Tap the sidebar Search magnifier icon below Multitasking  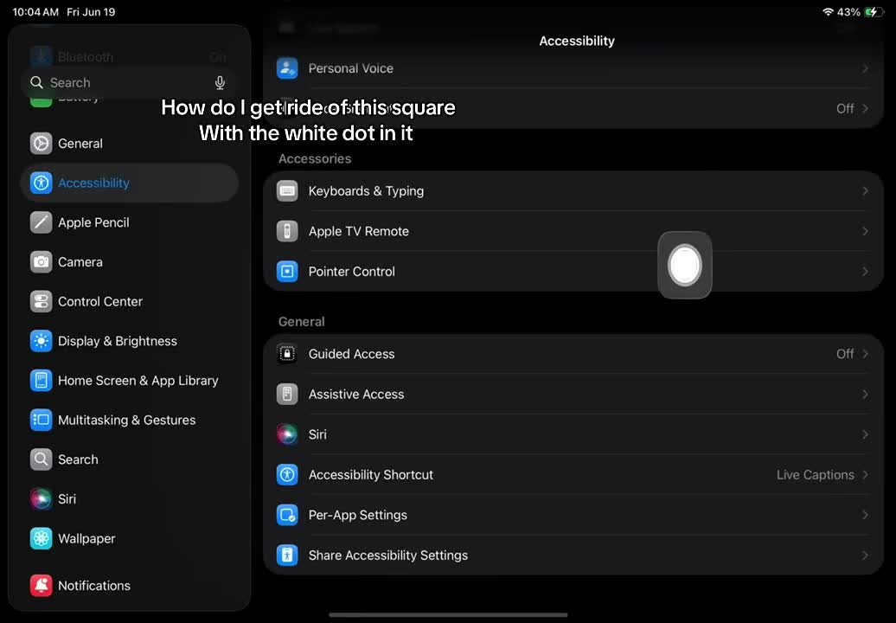[x=42, y=459]
